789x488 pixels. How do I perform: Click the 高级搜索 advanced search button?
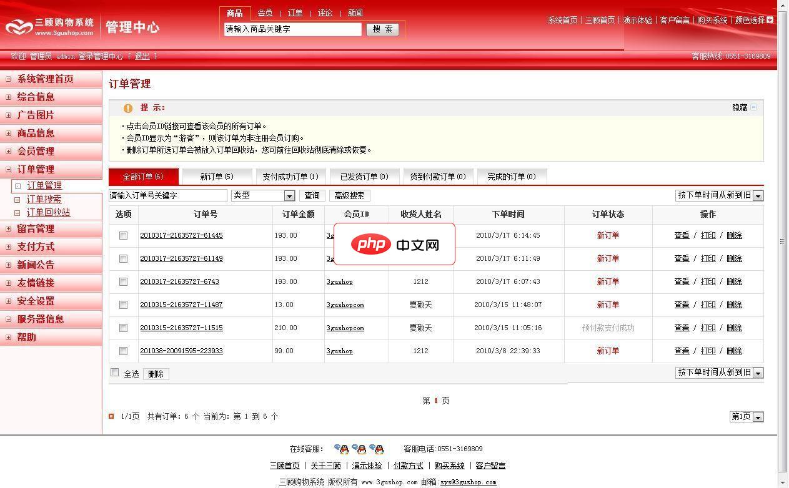(350, 195)
